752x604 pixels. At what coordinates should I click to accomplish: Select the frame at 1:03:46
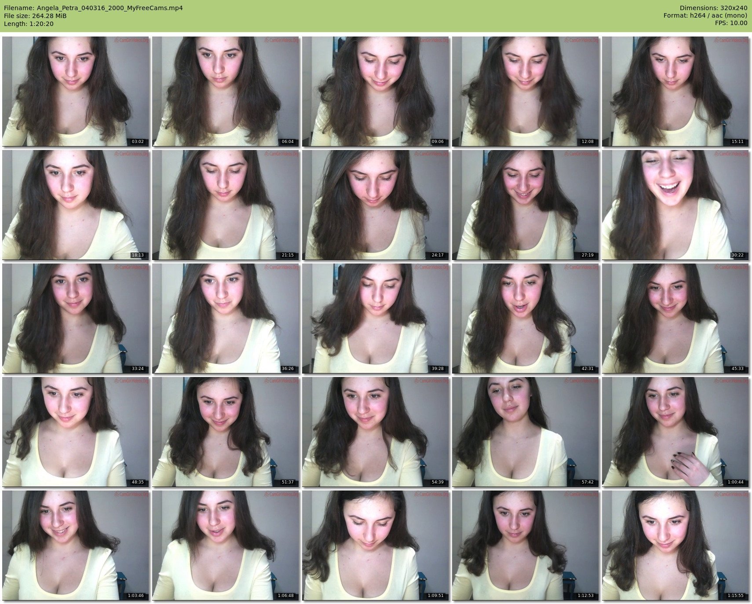(76, 545)
